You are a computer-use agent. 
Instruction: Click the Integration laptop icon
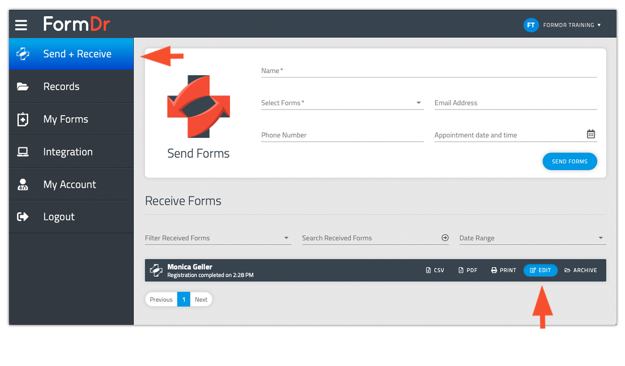(x=23, y=152)
